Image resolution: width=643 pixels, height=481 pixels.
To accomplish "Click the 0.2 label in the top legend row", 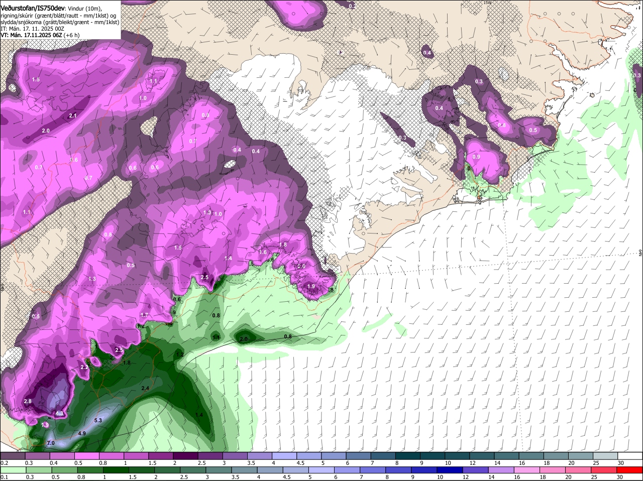I will point(4,463).
